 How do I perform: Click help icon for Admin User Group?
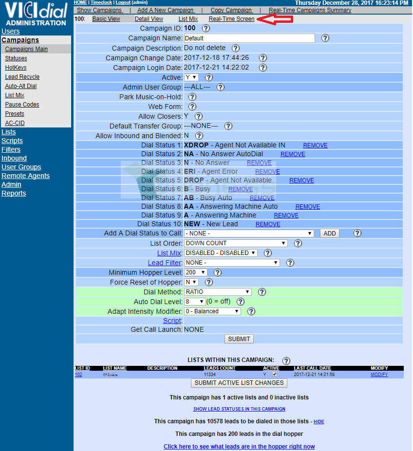pyautogui.click(x=220, y=87)
